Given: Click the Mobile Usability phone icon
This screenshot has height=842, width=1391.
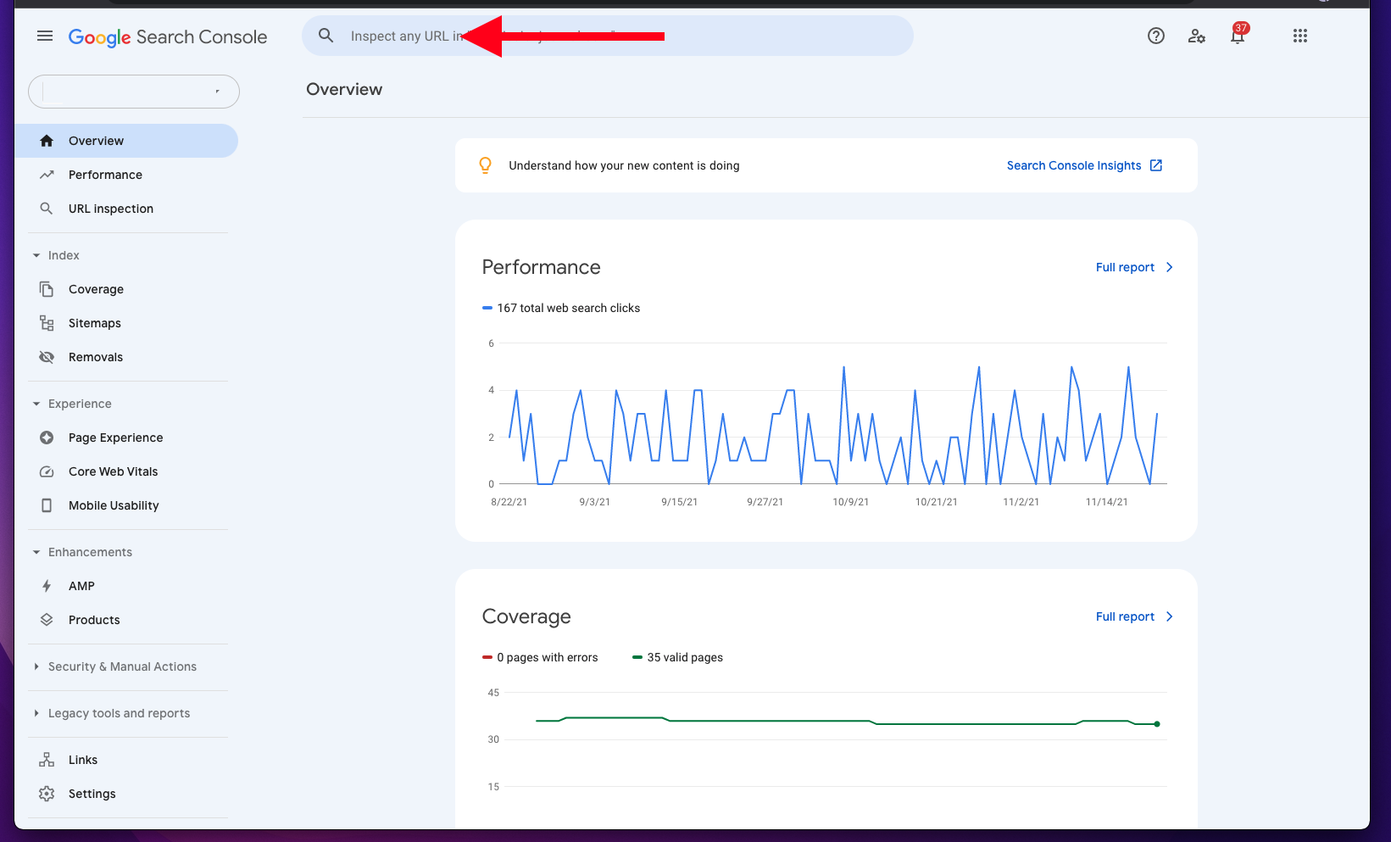Looking at the screenshot, I should pyautogui.click(x=47, y=505).
